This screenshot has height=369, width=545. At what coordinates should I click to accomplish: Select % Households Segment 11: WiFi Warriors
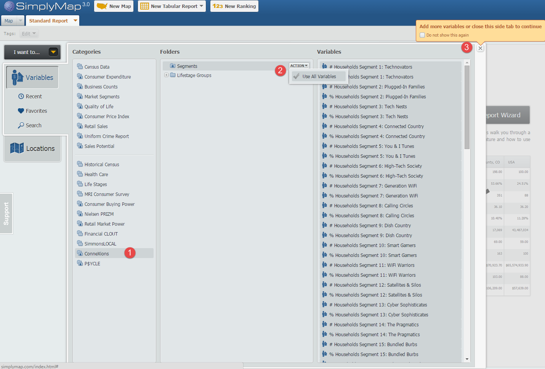click(391, 275)
